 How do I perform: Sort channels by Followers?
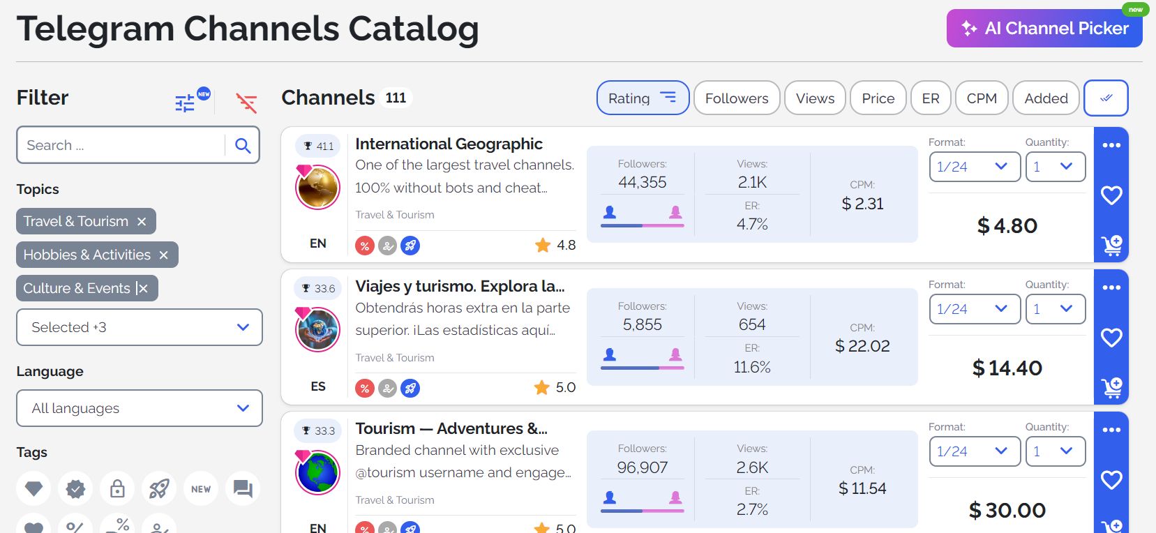tap(737, 98)
